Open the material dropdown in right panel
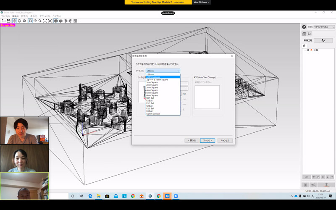The image size is (336, 210). (324, 27)
